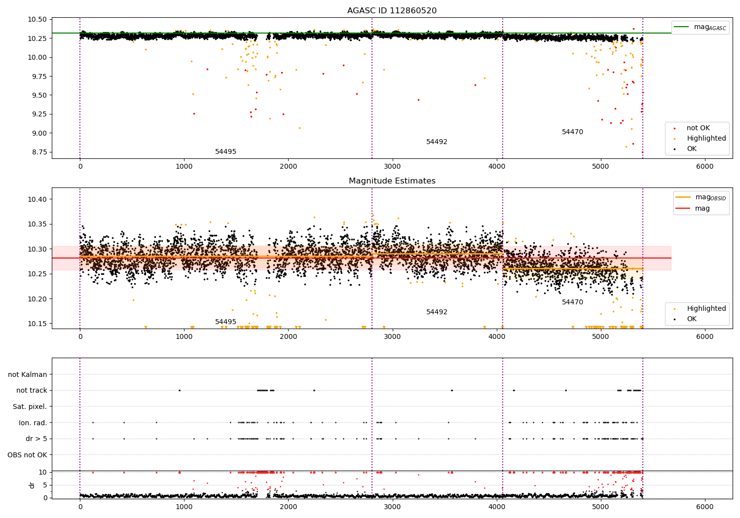Click x tick '3000' under AGASC ID plot

pos(392,167)
